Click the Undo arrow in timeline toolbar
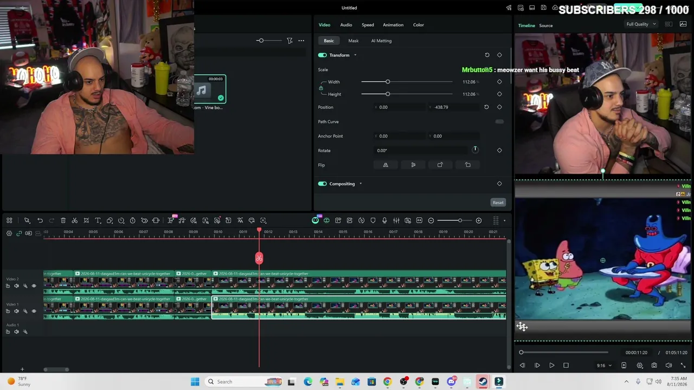The height and width of the screenshot is (390, 694). pos(40,220)
